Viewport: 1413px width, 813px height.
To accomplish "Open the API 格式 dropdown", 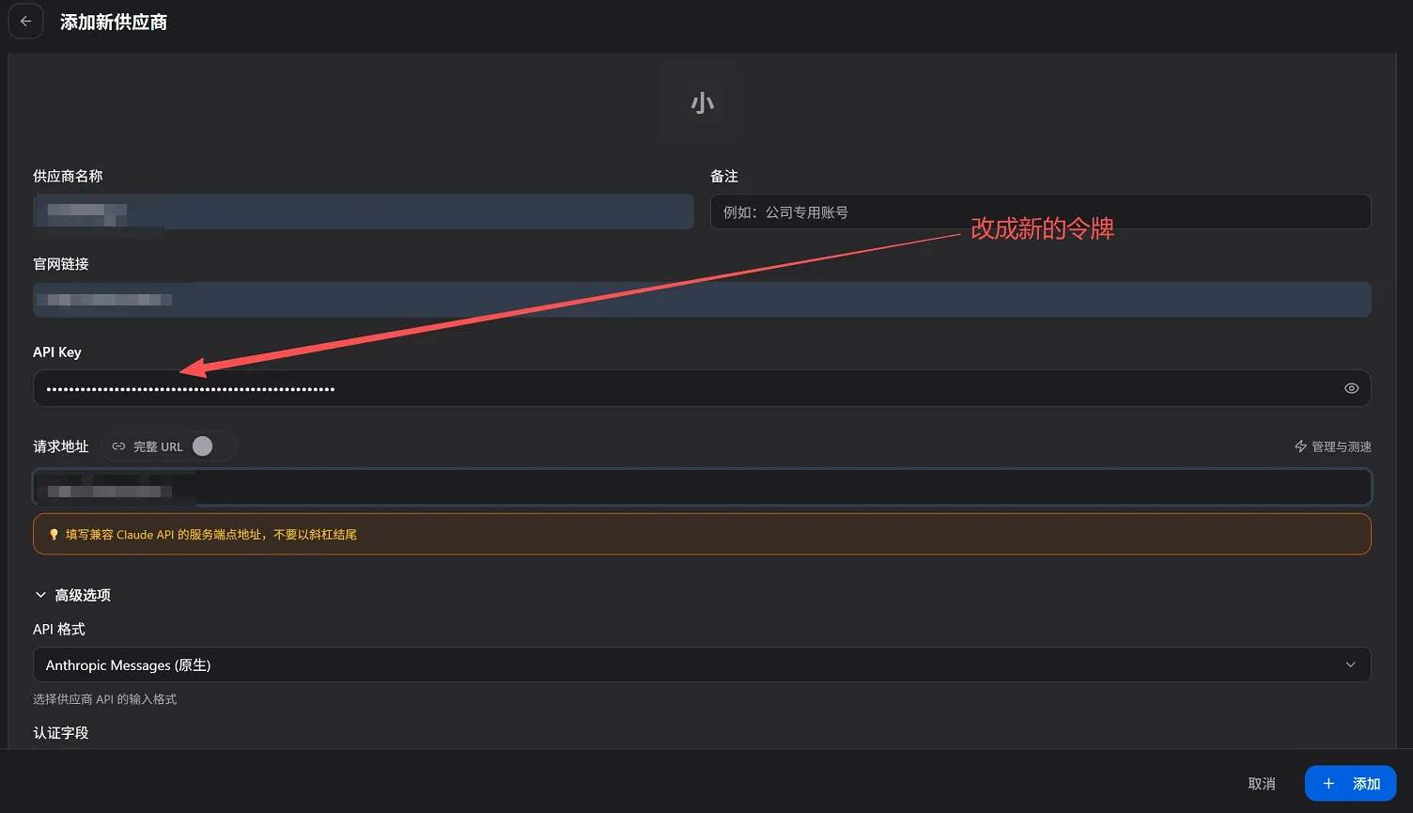I will pyautogui.click(x=702, y=664).
